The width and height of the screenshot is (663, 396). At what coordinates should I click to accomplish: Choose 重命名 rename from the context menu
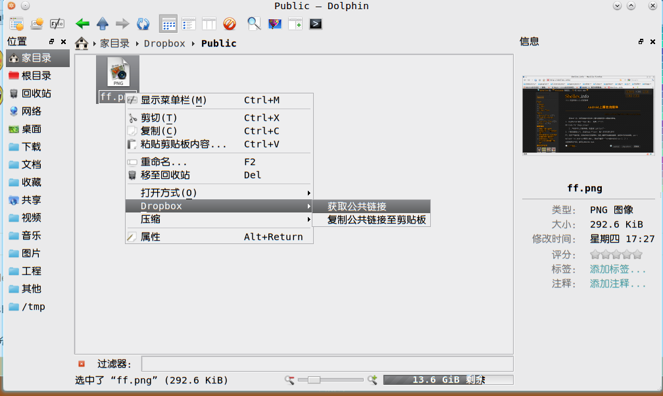pyautogui.click(x=219, y=162)
